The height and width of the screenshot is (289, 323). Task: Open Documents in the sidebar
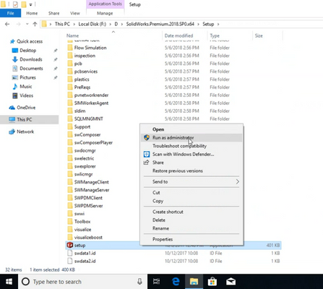click(x=31, y=69)
